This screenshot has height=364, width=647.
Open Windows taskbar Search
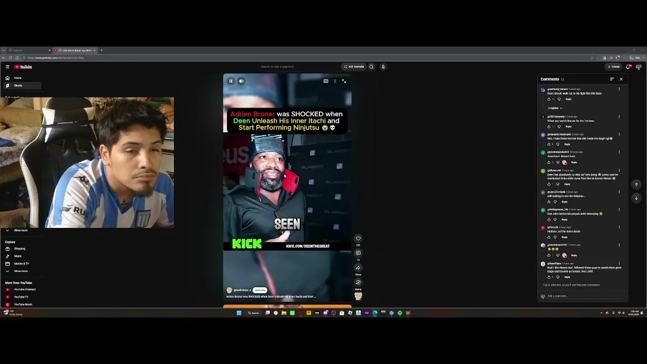(253, 313)
